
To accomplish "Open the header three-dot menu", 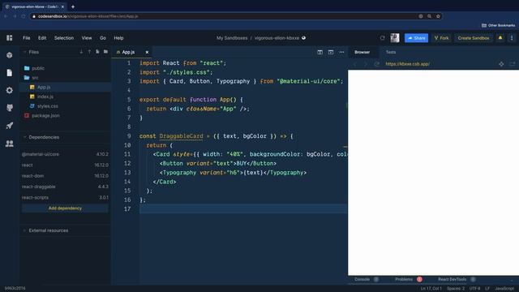I will pos(512,38).
